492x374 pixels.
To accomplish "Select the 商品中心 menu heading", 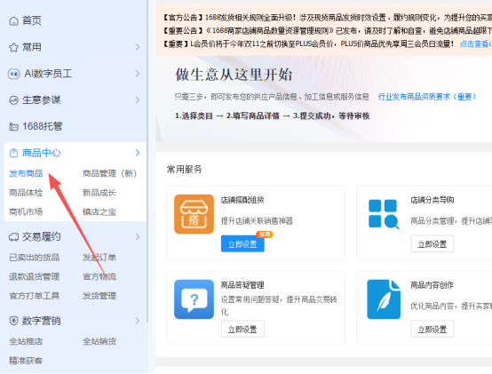I will click(42, 153).
